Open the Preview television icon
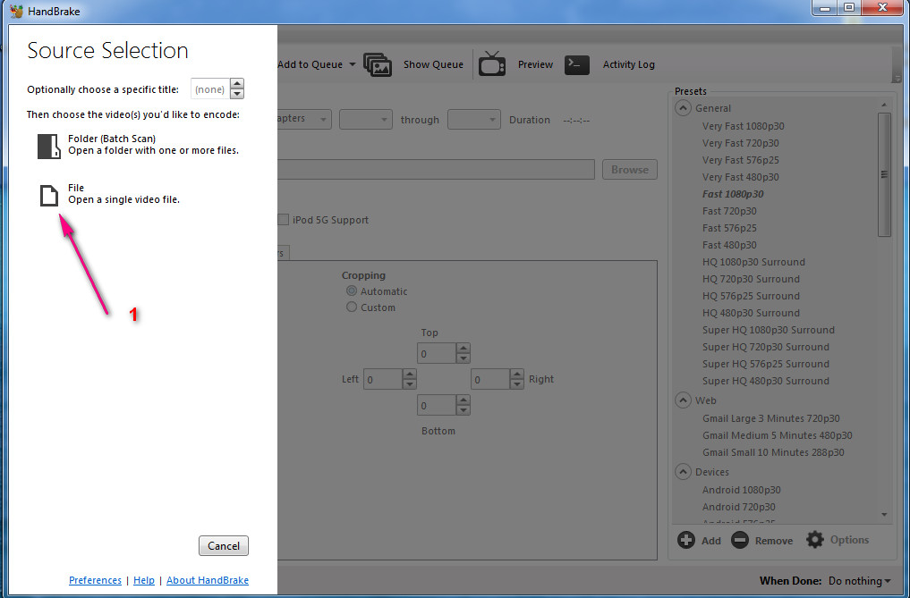This screenshot has height=598, width=910. (492, 63)
